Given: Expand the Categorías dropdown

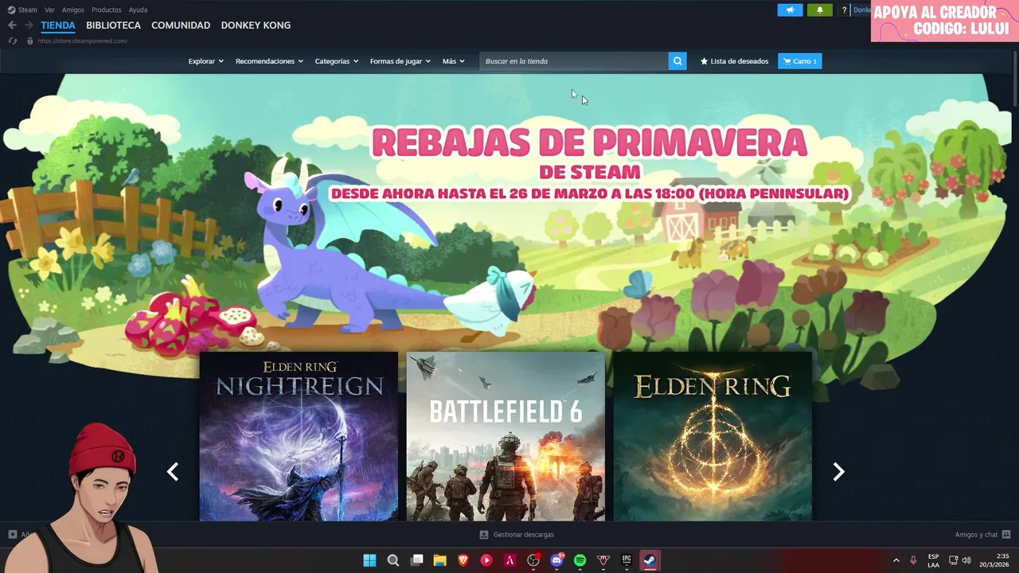Looking at the screenshot, I should pyautogui.click(x=336, y=61).
